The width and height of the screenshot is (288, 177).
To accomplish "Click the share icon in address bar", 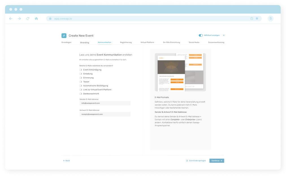I will point(252,18).
